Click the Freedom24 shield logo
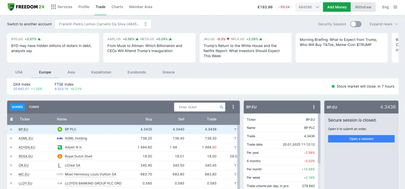The width and height of the screenshot is (405, 189). (11, 7)
